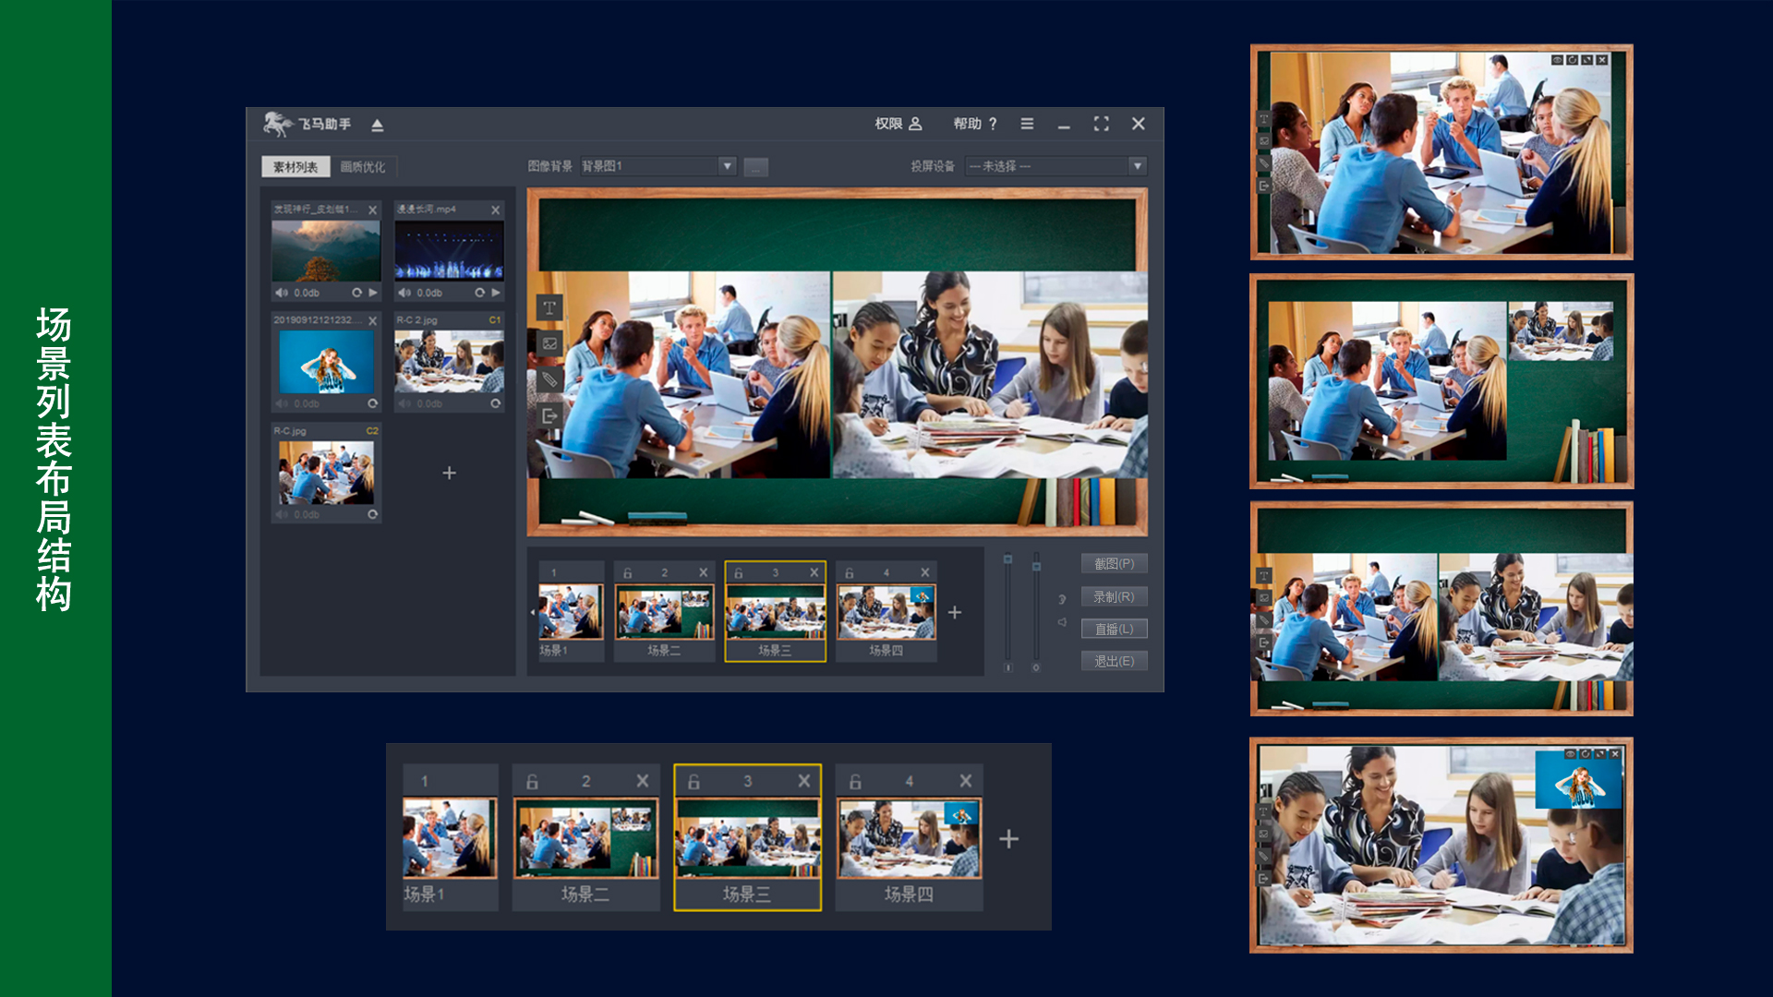Click the image insert tool icon
1773x997 pixels.
point(549,343)
